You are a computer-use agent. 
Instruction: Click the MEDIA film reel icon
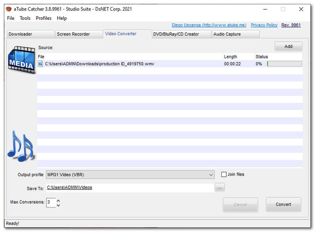point(22,60)
